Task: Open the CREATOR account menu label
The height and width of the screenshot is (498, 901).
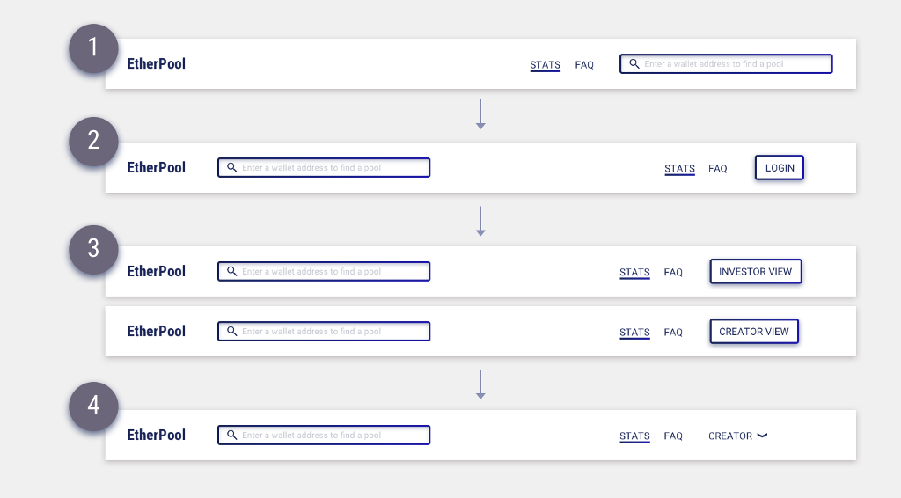Action: pos(729,436)
